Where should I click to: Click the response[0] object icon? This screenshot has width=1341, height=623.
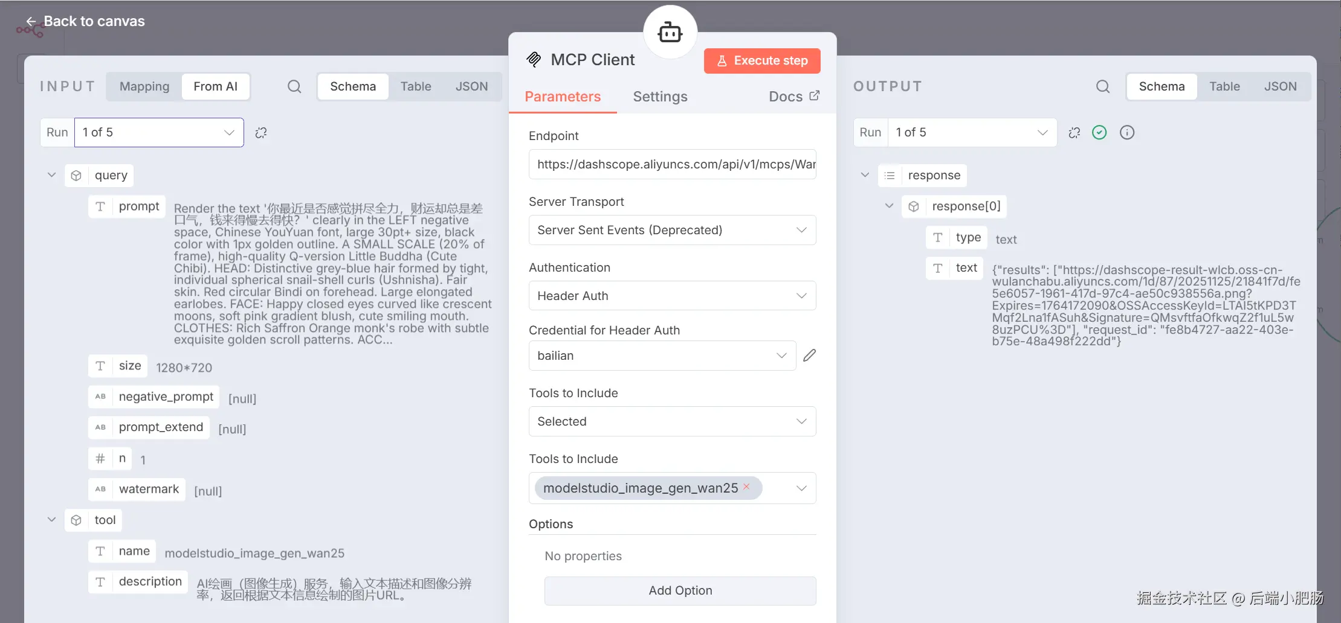click(x=914, y=206)
